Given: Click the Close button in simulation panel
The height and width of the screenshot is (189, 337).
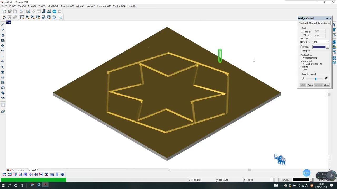Looking at the screenshot, I should (x=326, y=85).
